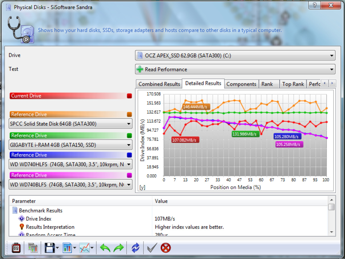This screenshot has width=345, height=259.
Task: Open the WD WD740BLFS reference drive dropdown
Action: click(x=71, y=185)
